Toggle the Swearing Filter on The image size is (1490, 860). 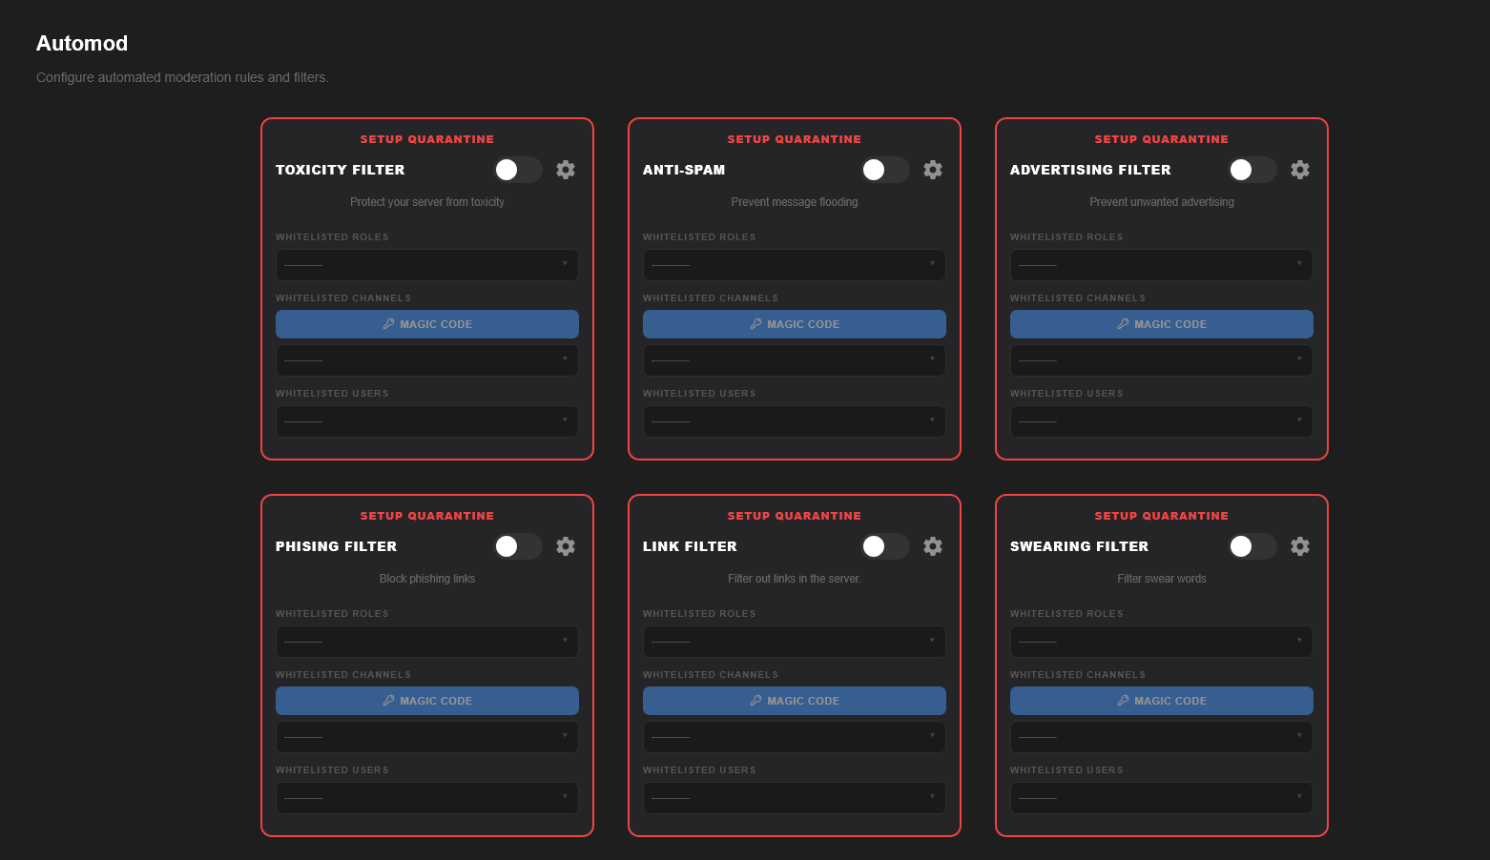1252,546
